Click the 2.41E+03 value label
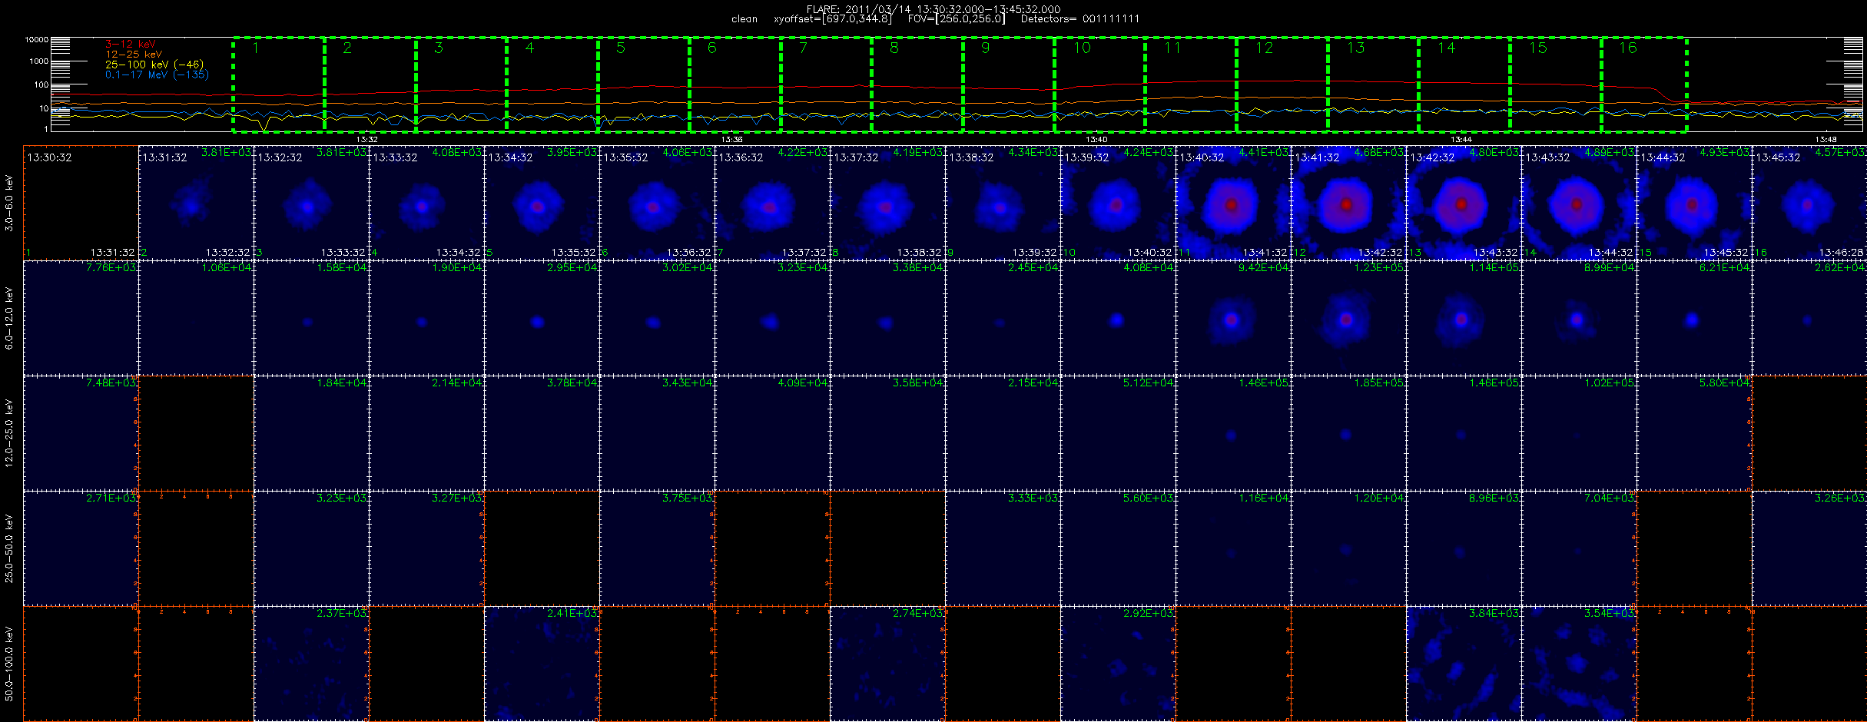The height and width of the screenshot is (722, 1867). 572,613
